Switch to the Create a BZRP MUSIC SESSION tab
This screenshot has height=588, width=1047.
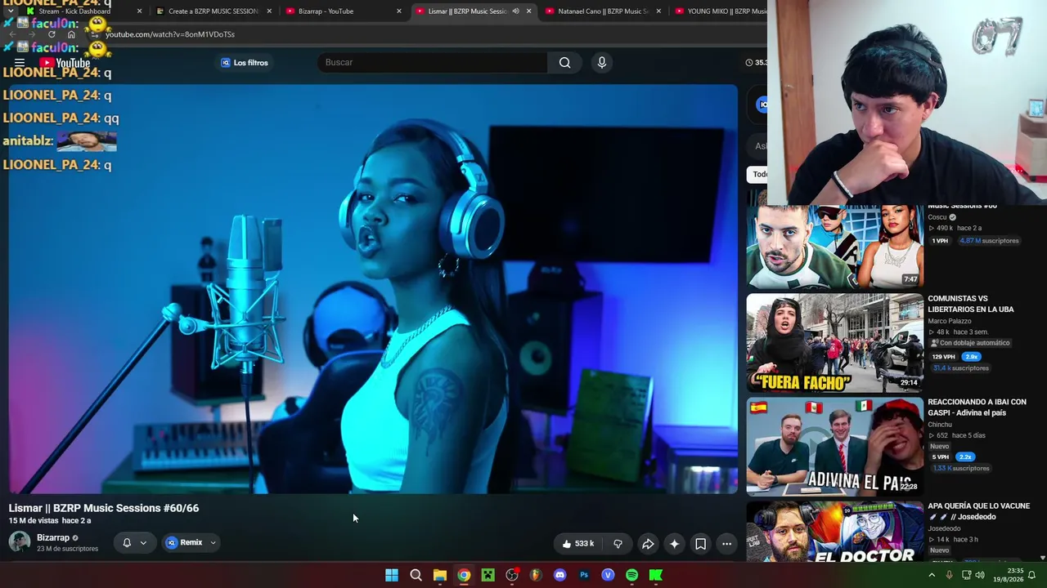(x=213, y=11)
